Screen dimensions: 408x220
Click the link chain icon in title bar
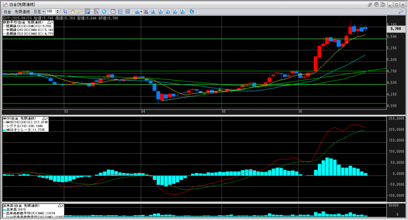pos(370,4)
